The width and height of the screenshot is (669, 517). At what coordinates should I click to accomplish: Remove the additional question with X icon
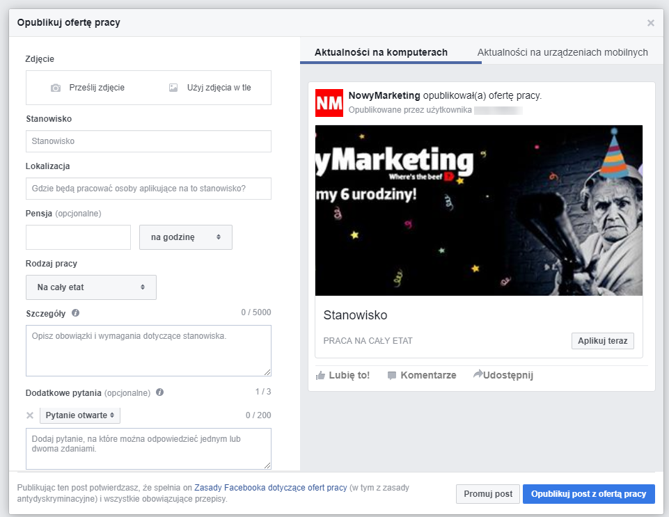(x=30, y=415)
